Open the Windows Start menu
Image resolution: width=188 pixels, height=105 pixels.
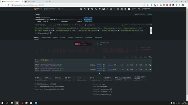(x=2, y=103)
